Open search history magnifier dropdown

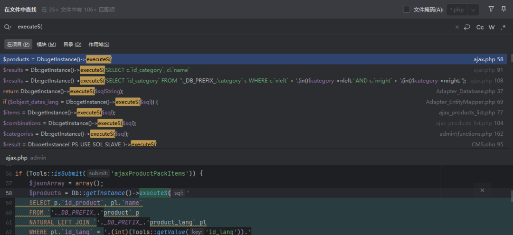tap(8, 27)
